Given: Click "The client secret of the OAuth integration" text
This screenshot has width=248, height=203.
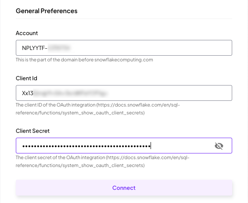Looking at the screenshot, I should coord(61,157).
